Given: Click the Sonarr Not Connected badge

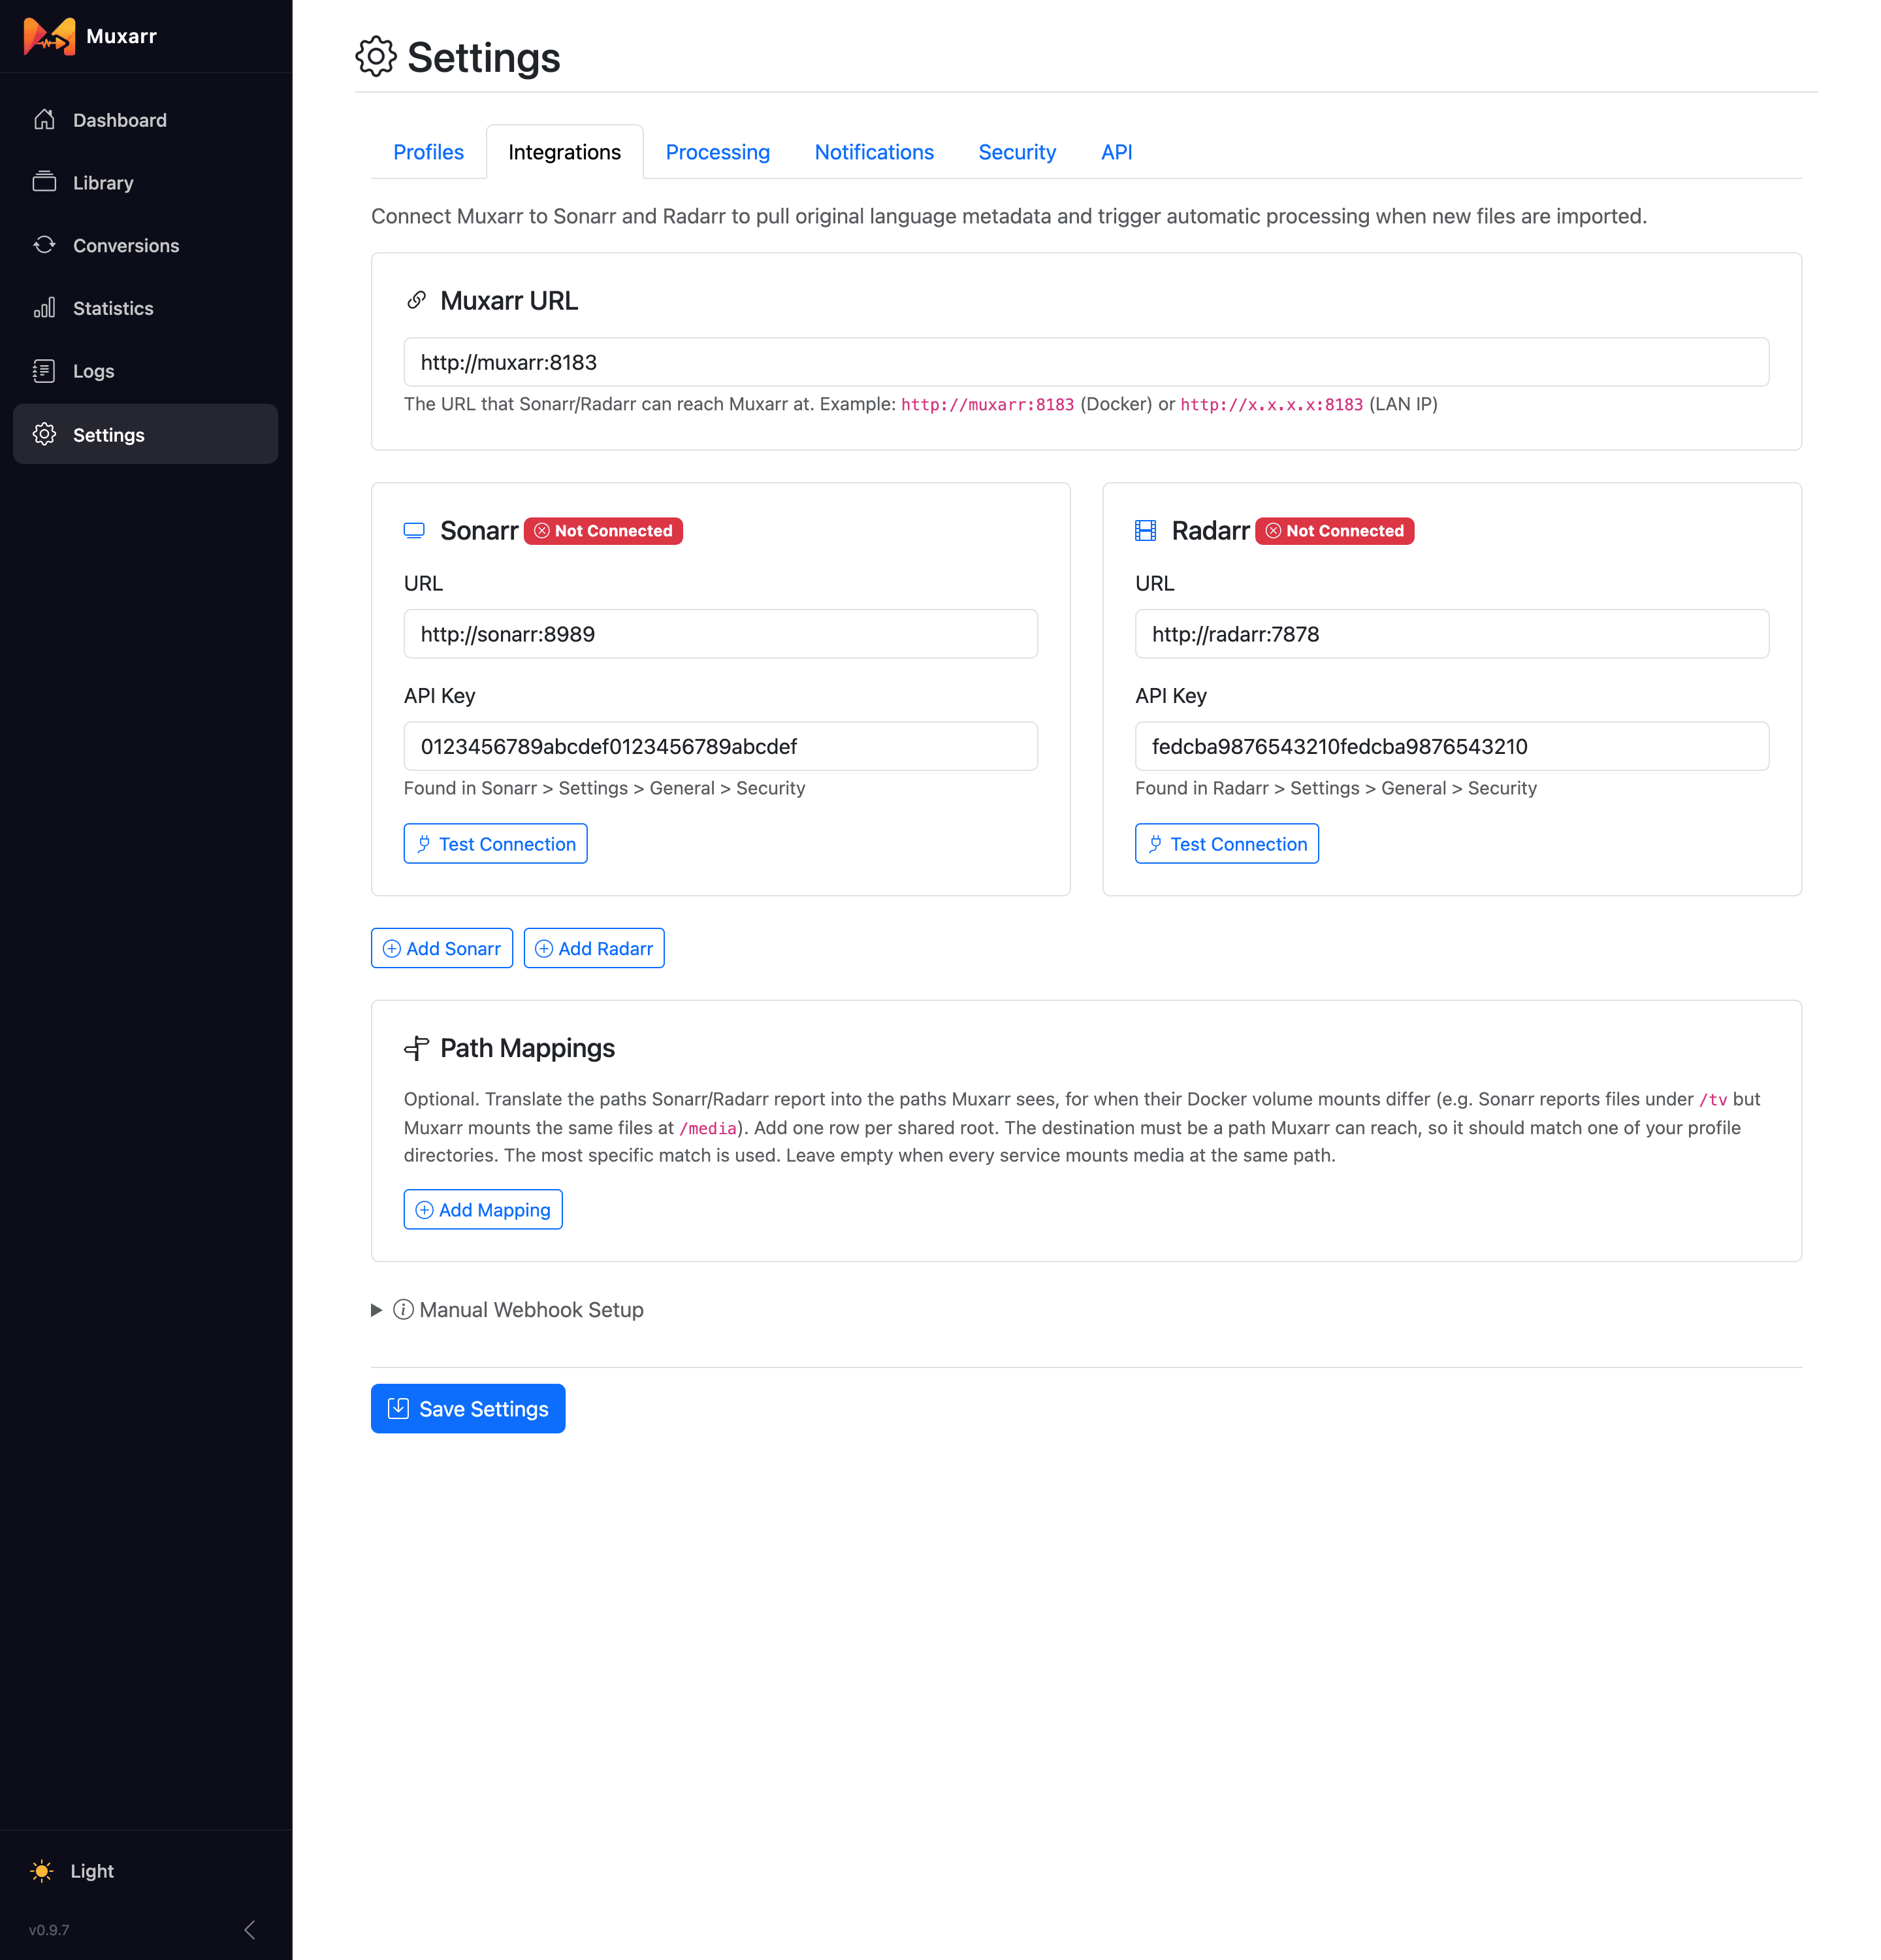Looking at the screenshot, I should click(603, 531).
